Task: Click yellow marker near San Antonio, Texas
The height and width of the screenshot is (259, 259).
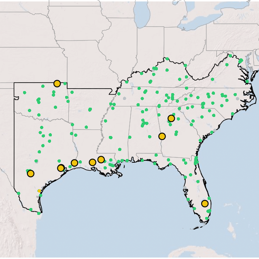Action: (x=31, y=174)
